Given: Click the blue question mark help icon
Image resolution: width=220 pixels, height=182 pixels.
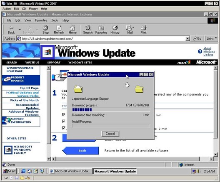Looking at the screenshot, I should [200, 51].
